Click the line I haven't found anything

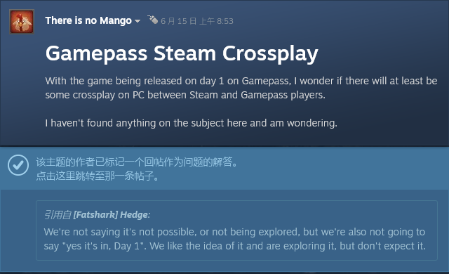[x=192, y=123]
